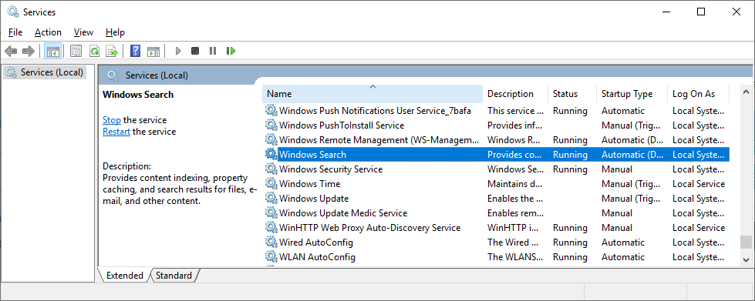Select Windows Update Medic Service name
755x301 pixels.
tap(343, 213)
